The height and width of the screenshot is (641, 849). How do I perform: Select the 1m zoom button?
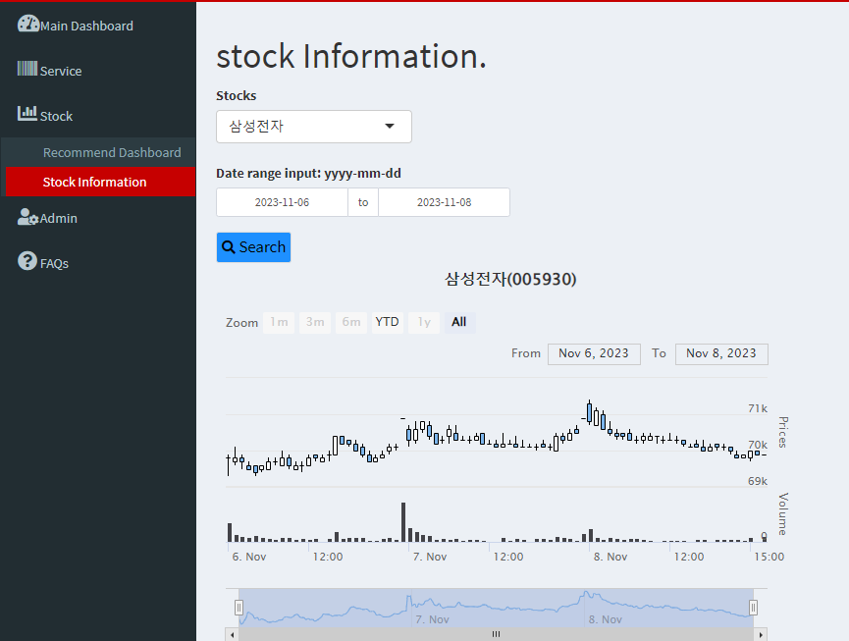(279, 322)
